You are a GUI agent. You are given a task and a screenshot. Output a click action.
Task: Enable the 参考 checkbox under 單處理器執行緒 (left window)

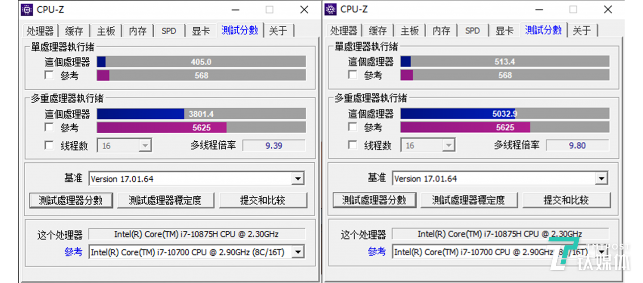coord(49,75)
